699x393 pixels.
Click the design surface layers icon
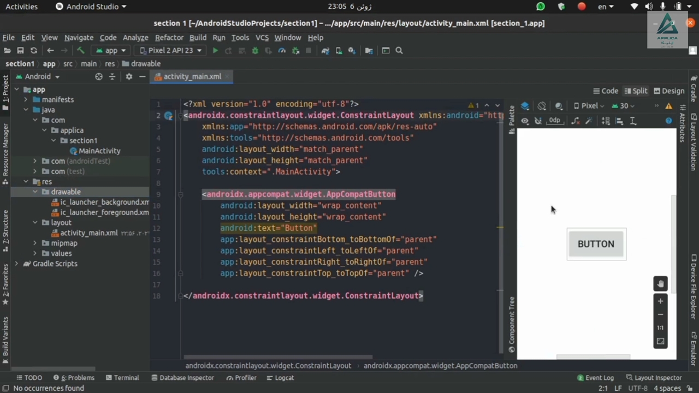point(525,106)
